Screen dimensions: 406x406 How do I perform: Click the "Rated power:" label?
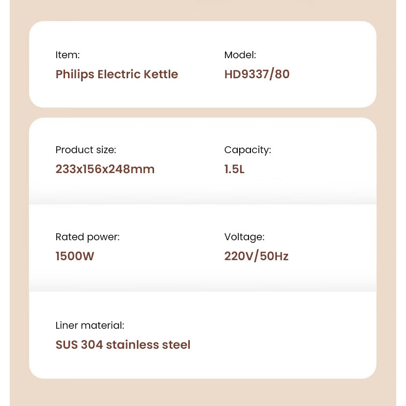pyautogui.click(x=87, y=237)
